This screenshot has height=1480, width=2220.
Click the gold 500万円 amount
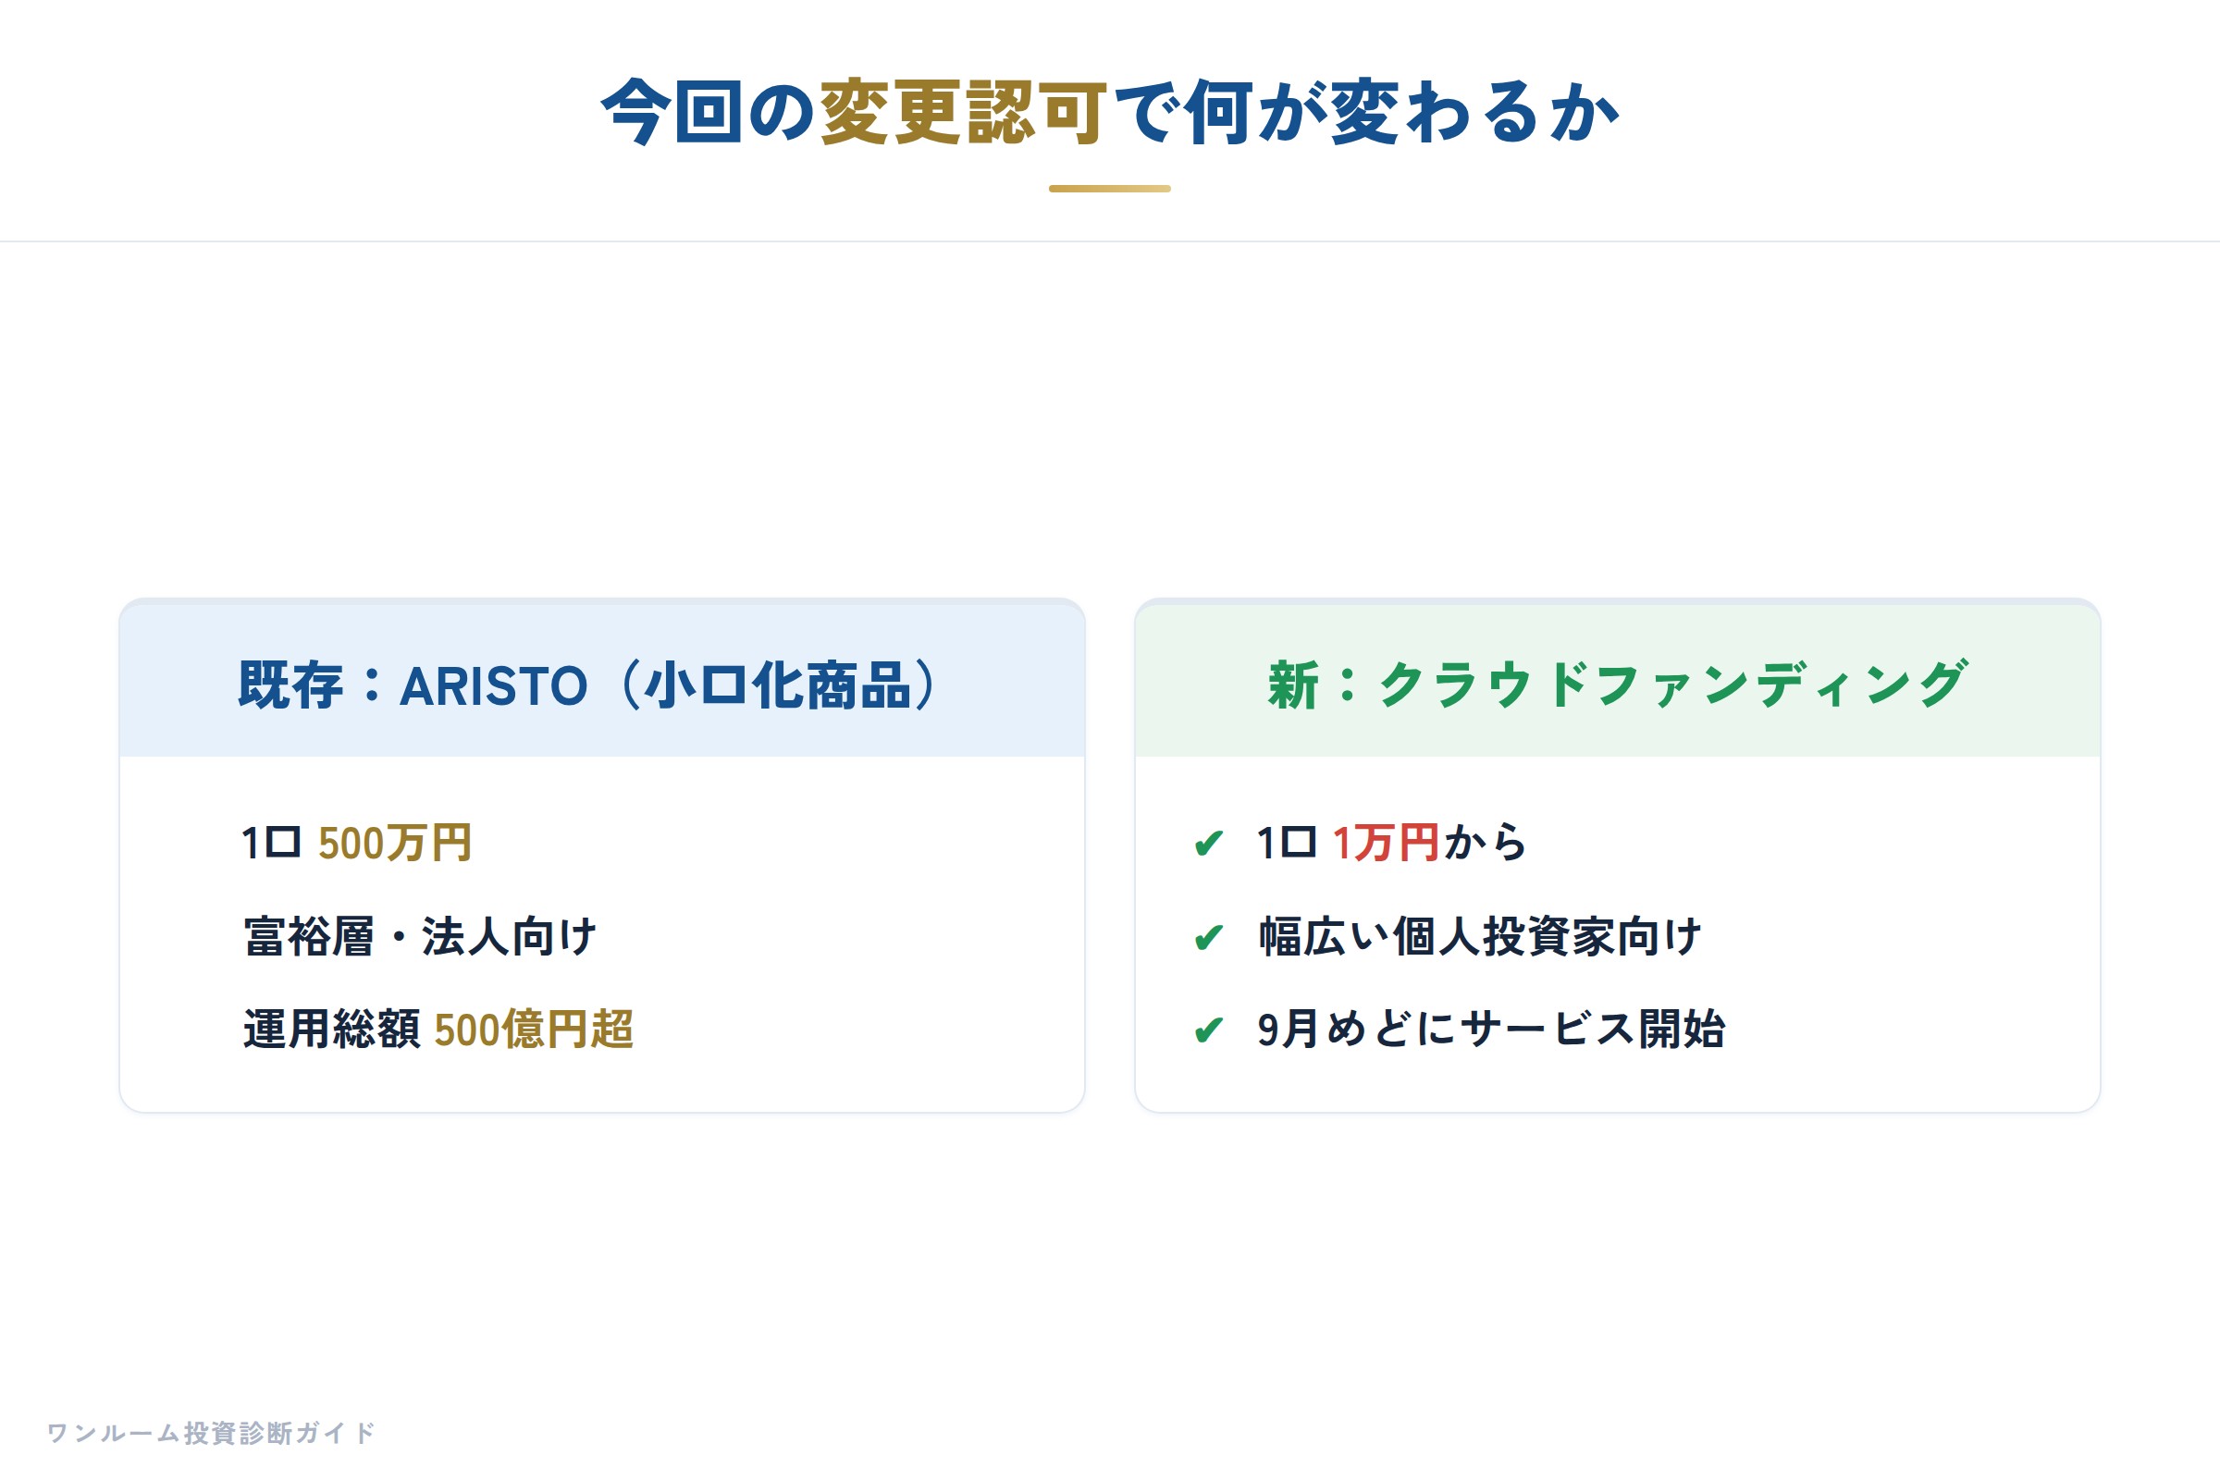(x=395, y=843)
